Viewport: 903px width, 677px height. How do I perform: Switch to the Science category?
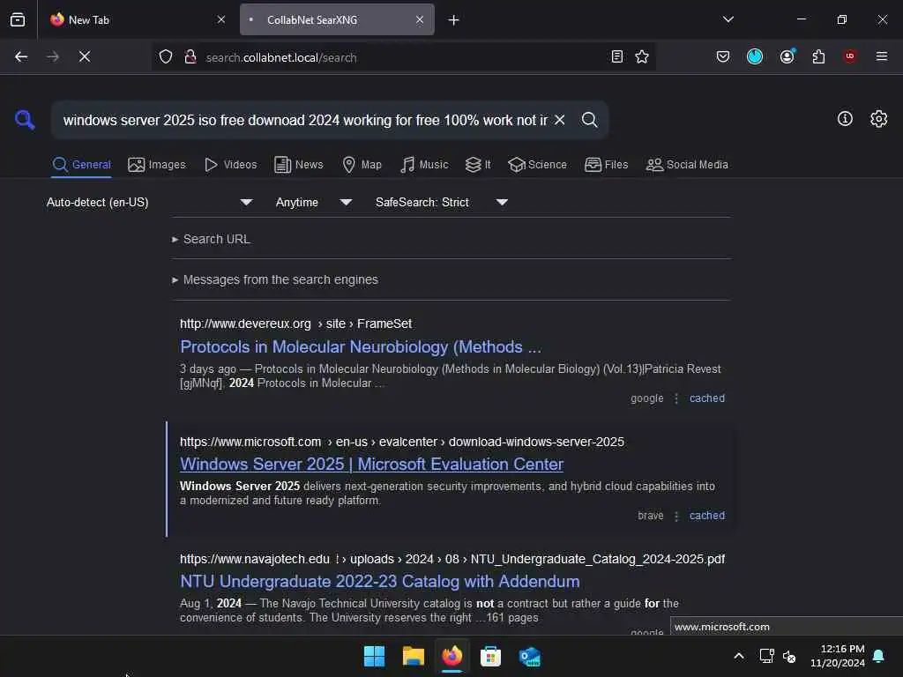(x=537, y=165)
